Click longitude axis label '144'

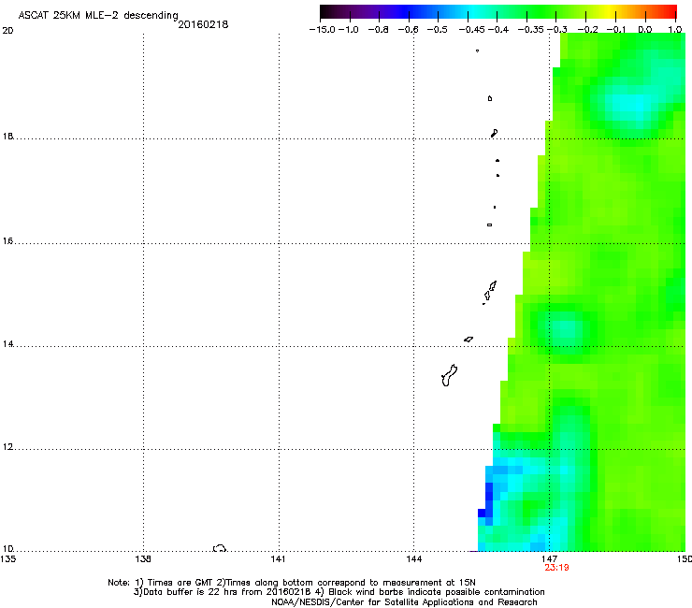click(x=413, y=559)
